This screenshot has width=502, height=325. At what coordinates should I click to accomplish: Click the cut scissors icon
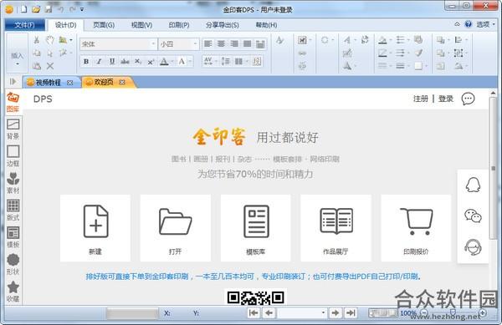[x=37, y=39]
